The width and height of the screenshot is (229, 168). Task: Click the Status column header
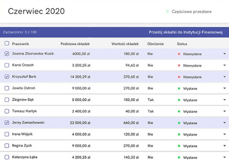[x=182, y=44]
